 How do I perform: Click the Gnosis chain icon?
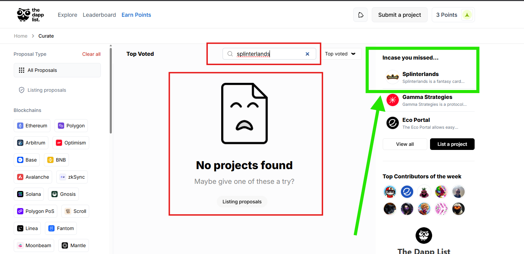coord(55,194)
